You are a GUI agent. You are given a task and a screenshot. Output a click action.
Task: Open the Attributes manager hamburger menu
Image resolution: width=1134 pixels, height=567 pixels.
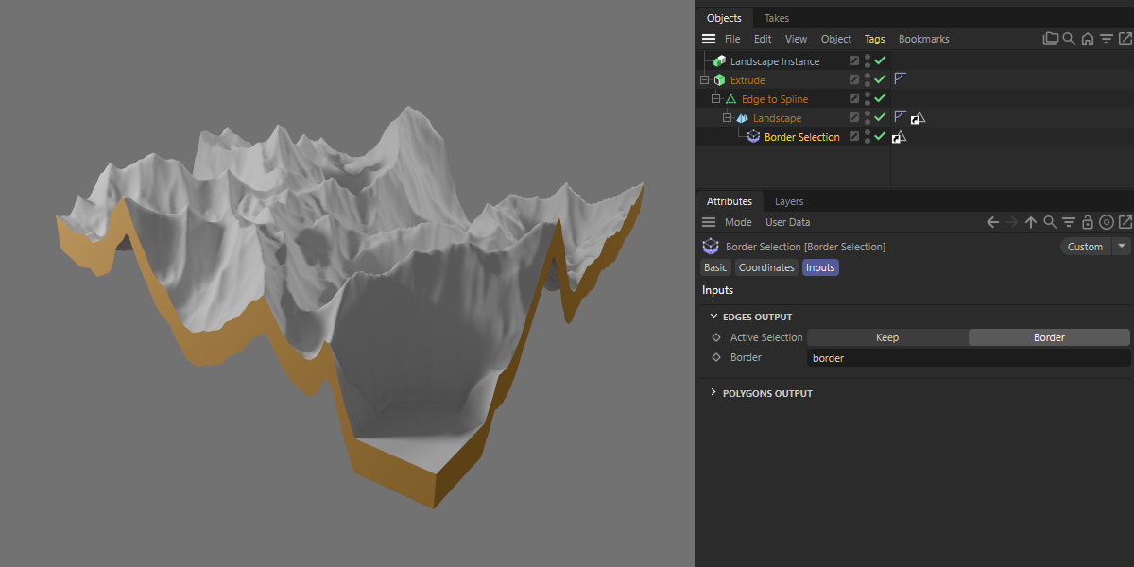pyautogui.click(x=709, y=222)
